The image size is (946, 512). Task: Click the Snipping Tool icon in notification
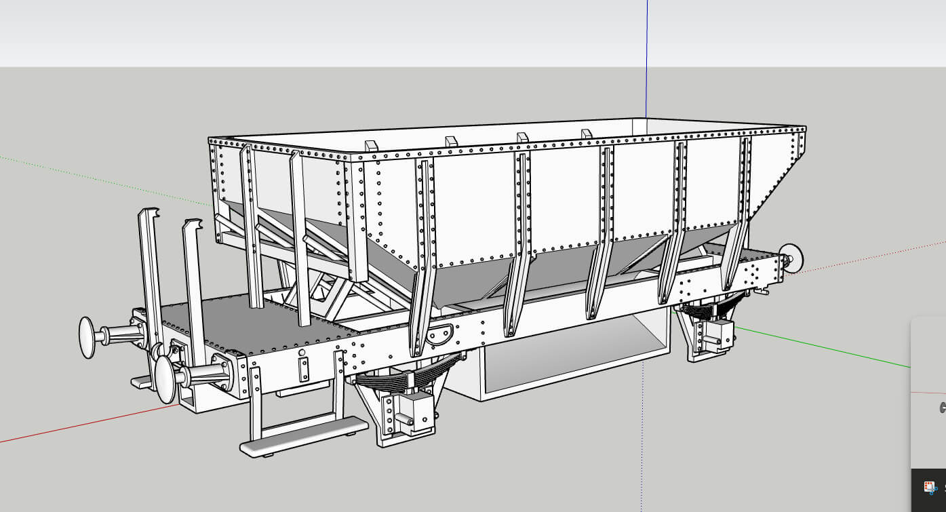pos(931,488)
